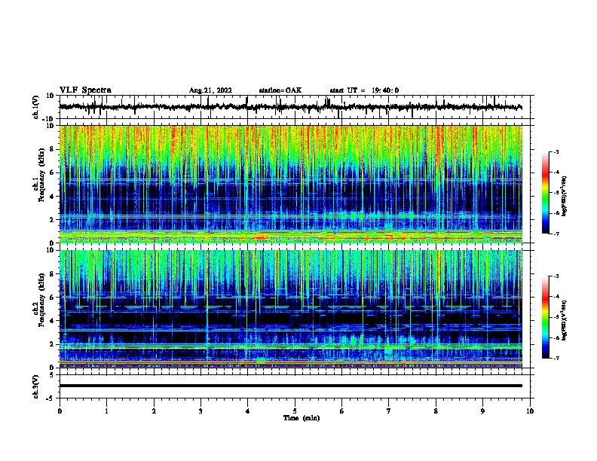597x461 pixels.
Task: Click the color scale bar beside ch.1 spectrogram
Action: click(546, 193)
